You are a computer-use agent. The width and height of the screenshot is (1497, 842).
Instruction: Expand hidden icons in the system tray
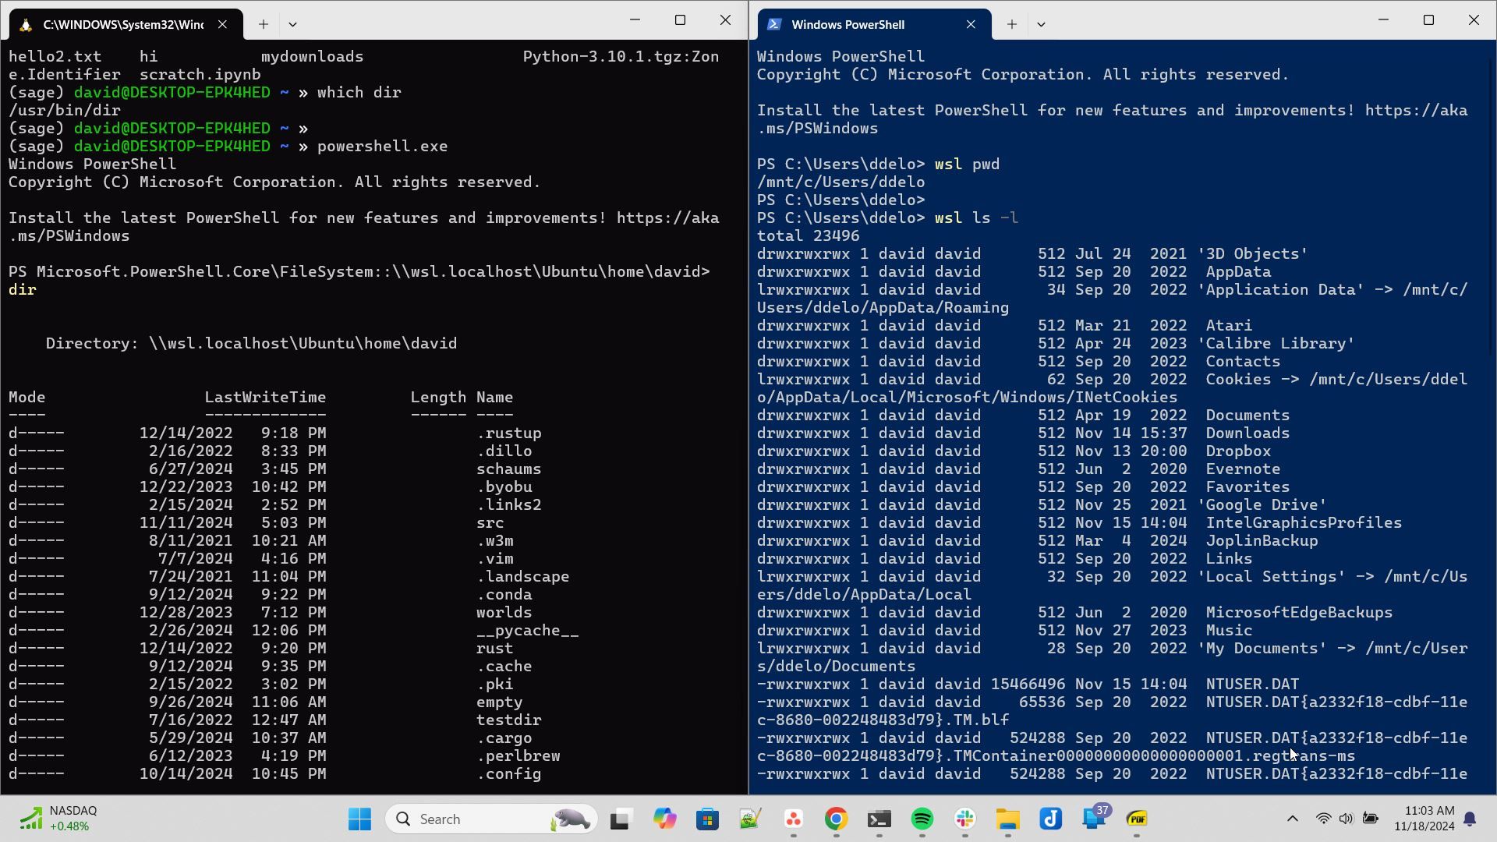tap(1292, 819)
